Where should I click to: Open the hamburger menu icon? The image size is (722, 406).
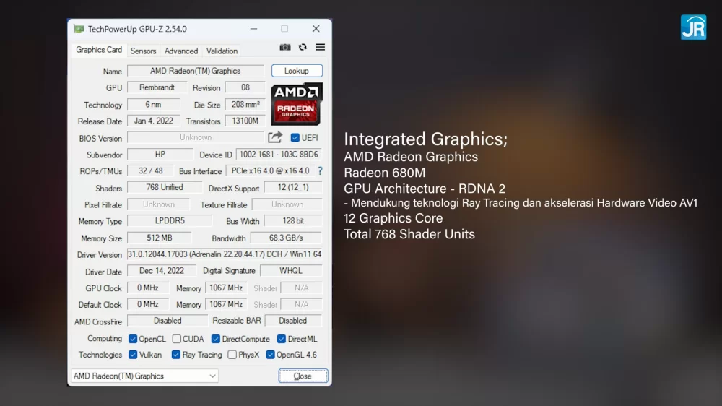click(321, 48)
